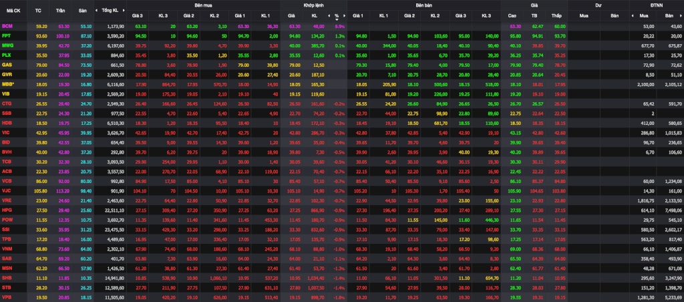Click BCM percent change 6.9%
The width and height of the screenshot is (684, 302).
[x=339, y=26]
